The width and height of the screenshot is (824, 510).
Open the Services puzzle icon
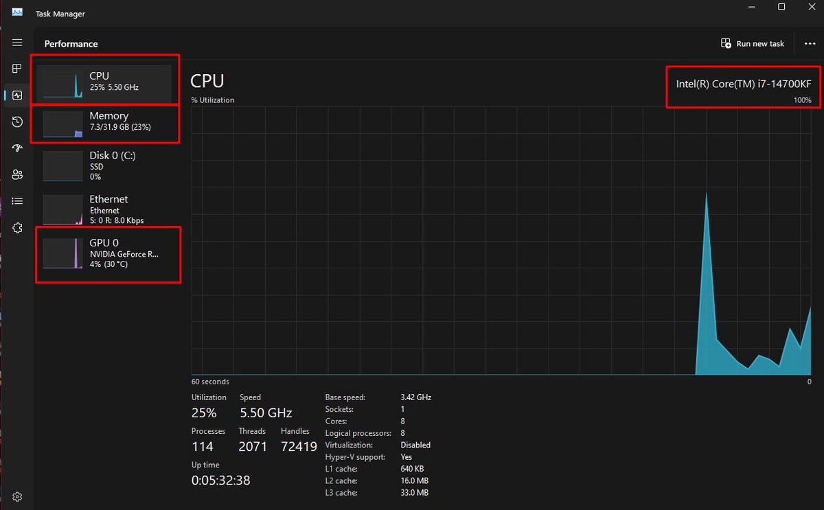(x=17, y=228)
